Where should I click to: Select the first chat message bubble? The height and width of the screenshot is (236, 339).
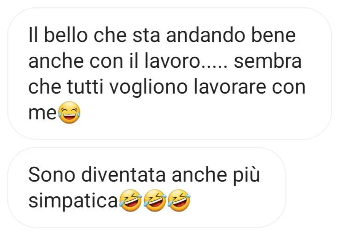tap(169, 74)
